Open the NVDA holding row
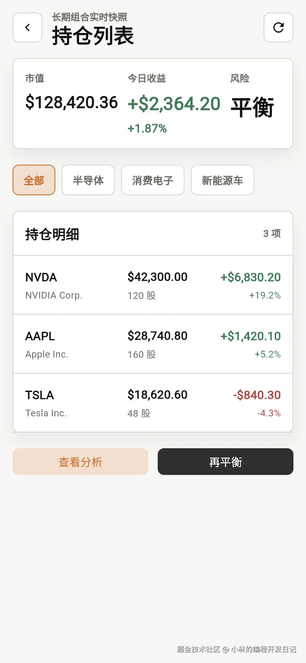 click(153, 285)
